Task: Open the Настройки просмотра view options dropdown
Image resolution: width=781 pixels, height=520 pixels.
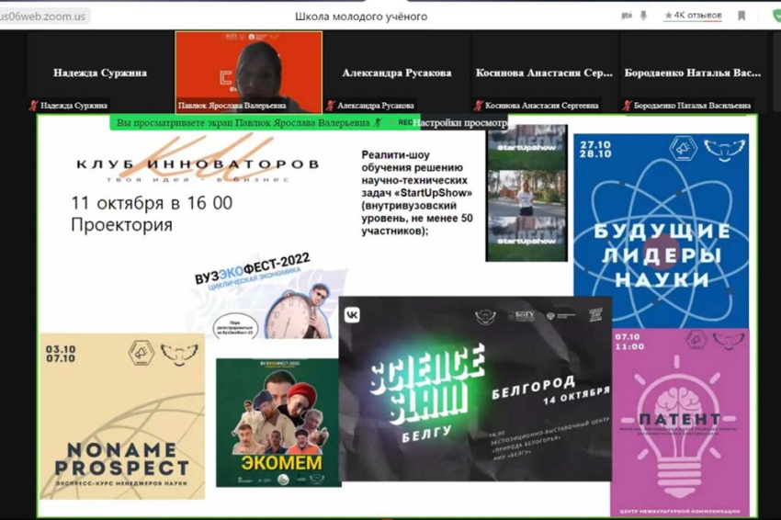Action: [x=459, y=122]
